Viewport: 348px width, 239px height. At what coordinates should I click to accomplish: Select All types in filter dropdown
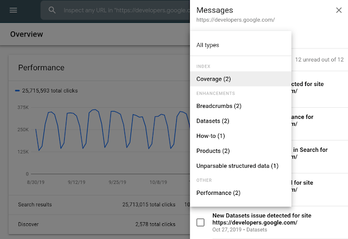(208, 45)
